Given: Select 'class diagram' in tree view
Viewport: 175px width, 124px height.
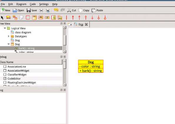Looking at the screenshot, I should pyautogui.click(x=23, y=32).
